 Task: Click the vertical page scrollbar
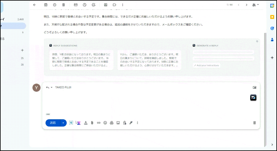(x=265, y=90)
